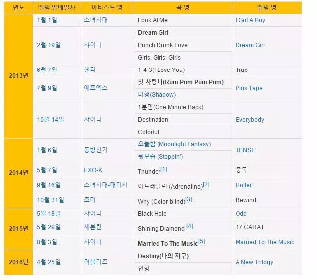
Task: Follow footnote [2] after 아드레날린 (Adrenaline)
Action: click(206, 184)
